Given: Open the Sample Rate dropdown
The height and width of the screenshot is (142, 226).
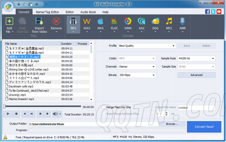Looking at the screenshot, I should 196,59.
